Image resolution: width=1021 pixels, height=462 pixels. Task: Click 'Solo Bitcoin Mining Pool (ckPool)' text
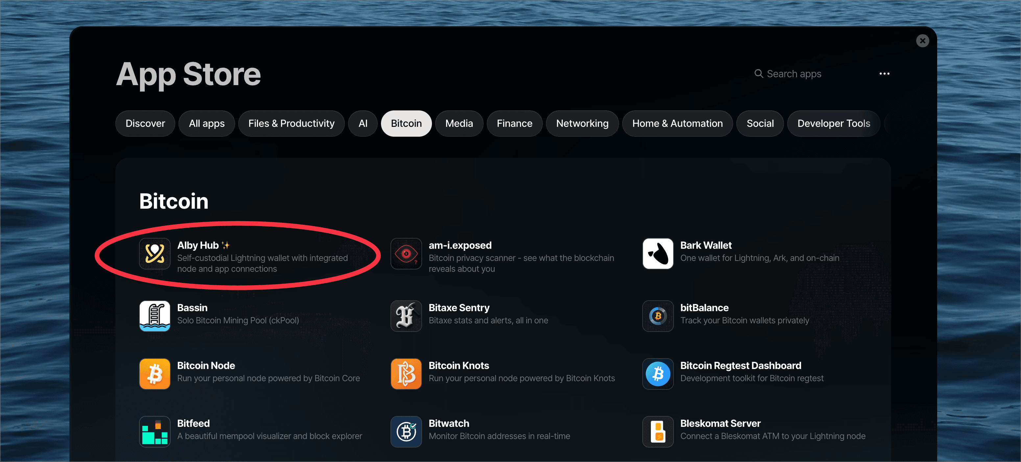[238, 320]
